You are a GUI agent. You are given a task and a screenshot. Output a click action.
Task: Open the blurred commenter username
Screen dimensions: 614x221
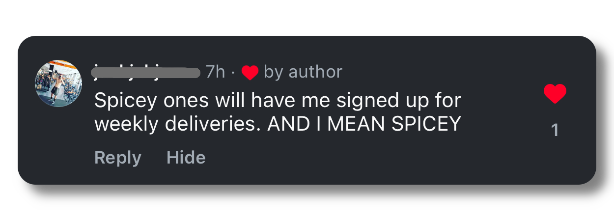[146, 73]
